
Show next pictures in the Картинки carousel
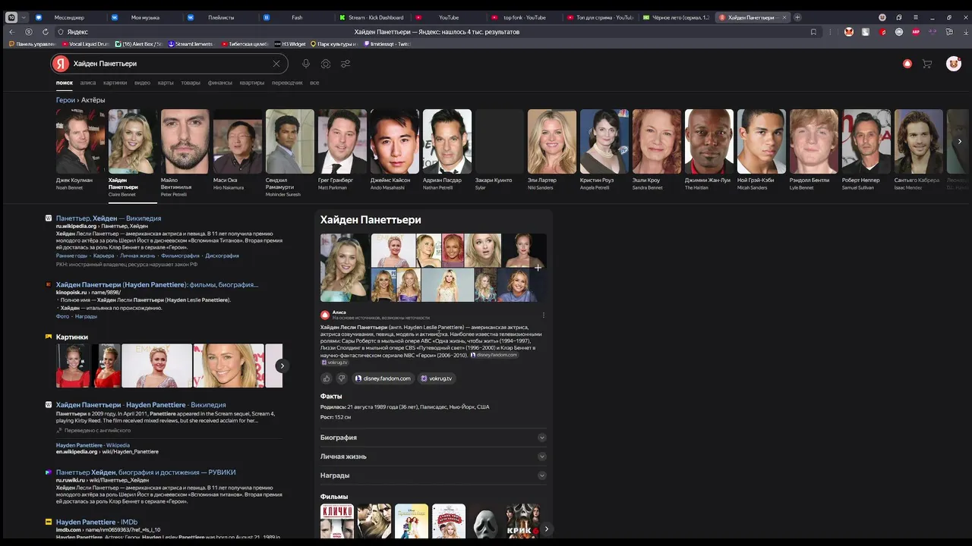click(x=282, y=366)
